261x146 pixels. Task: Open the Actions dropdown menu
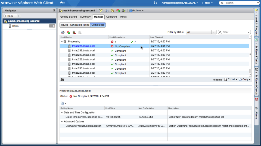[x=136, y=11]
